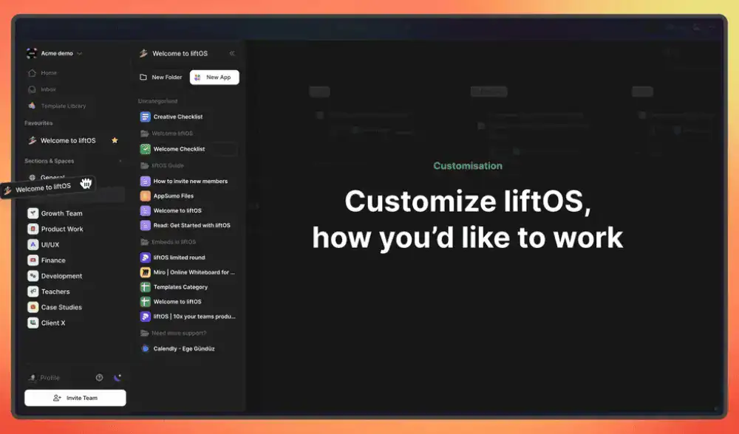The width and height of the screenshot is (739, 434).
Task: Open Profile at the sidebar bottom
Action: [x=50, y=378]
